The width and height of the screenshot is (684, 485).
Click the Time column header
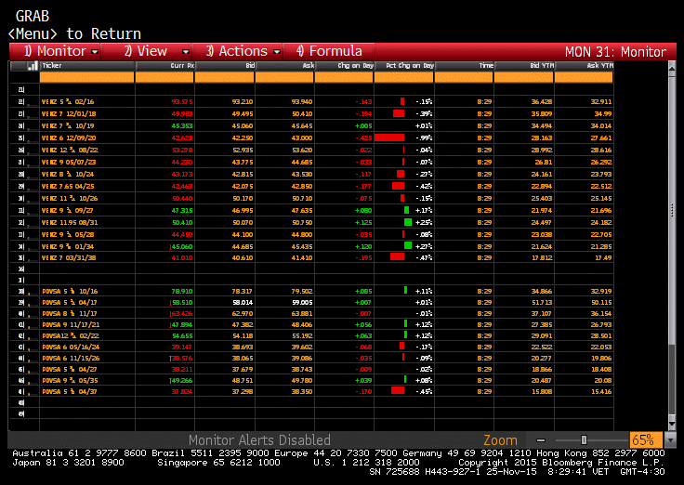click(x=464, y=66)
